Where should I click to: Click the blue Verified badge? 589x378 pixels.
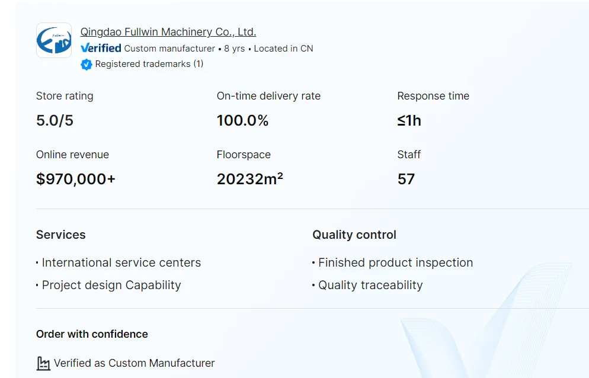point(101,48)
